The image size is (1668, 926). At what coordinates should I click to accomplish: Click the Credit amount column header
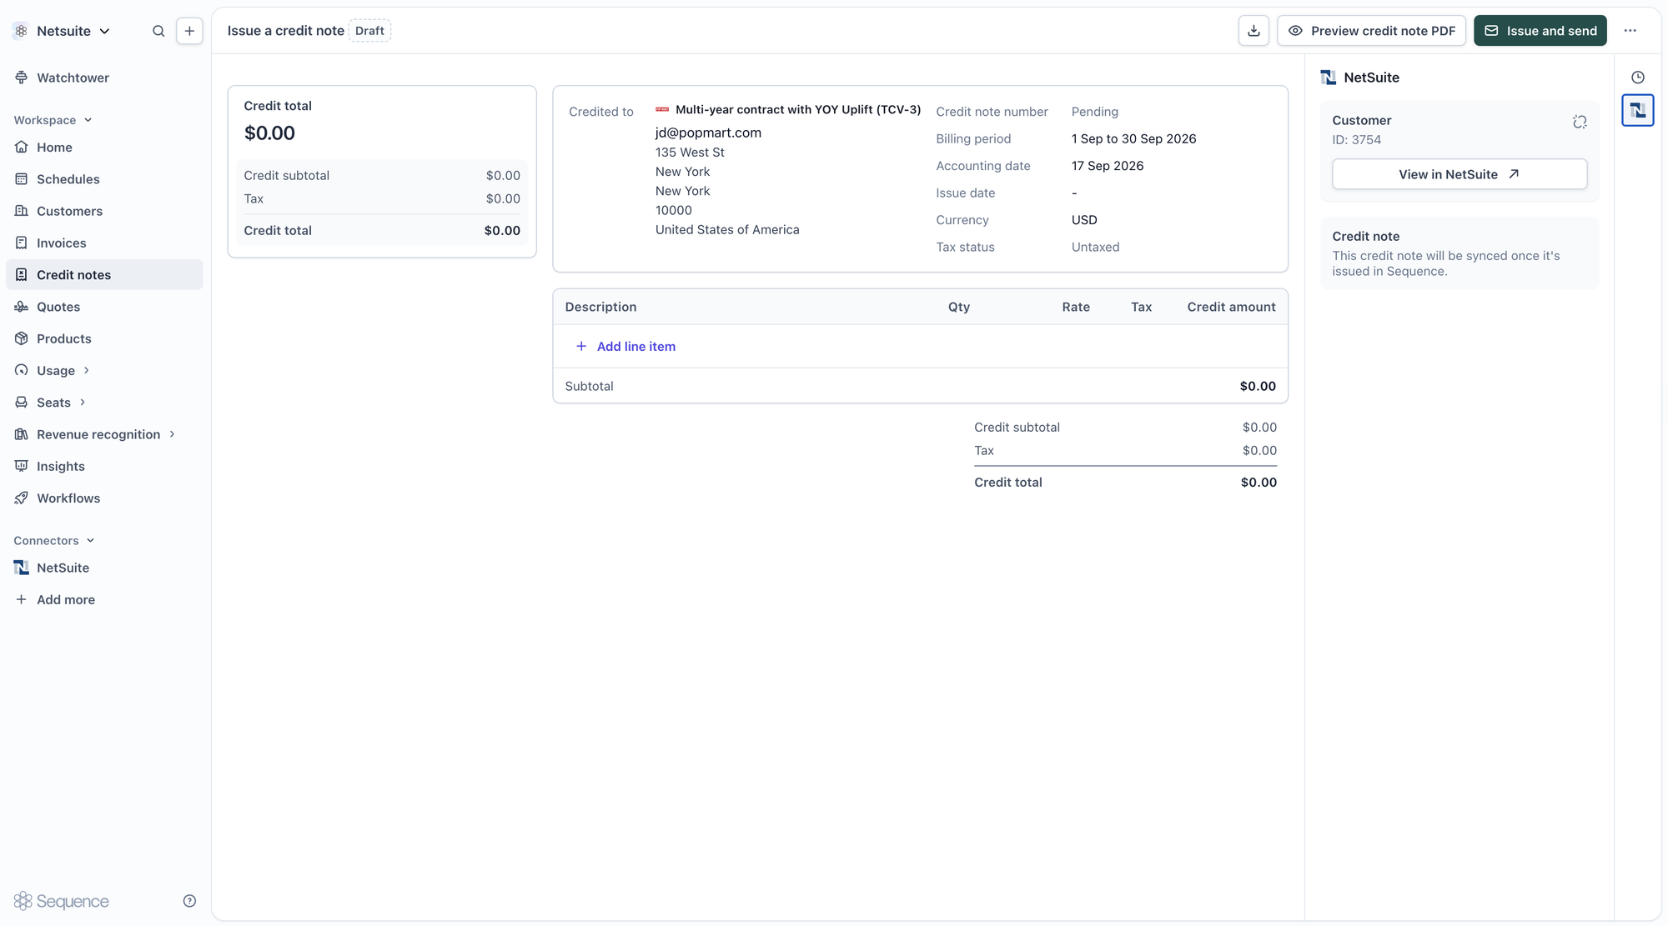1231,308
